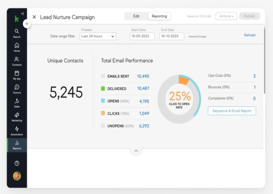Click the Refresh link
This screenshot has width=273, height=194.
250,35
